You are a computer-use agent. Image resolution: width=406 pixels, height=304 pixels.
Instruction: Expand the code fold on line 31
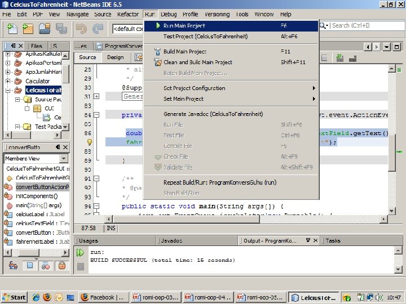coord(96,96)
